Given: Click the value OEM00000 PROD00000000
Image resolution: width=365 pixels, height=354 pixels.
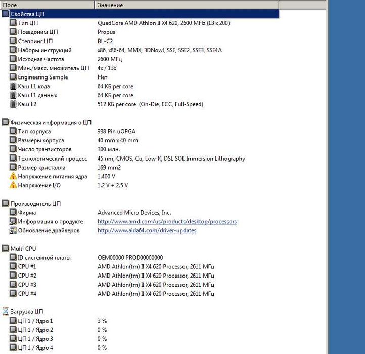Looking at the screenshot, I should coord(130,257).
